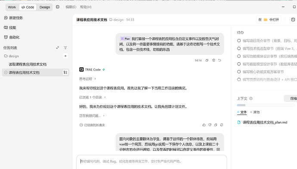297x169 pixels.
Task: Click the context usage progress bar
Action: point(266,105)
